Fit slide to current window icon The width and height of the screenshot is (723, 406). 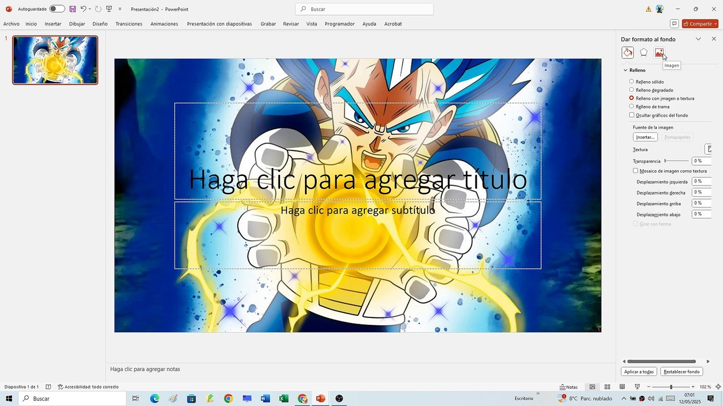[718, 387]
